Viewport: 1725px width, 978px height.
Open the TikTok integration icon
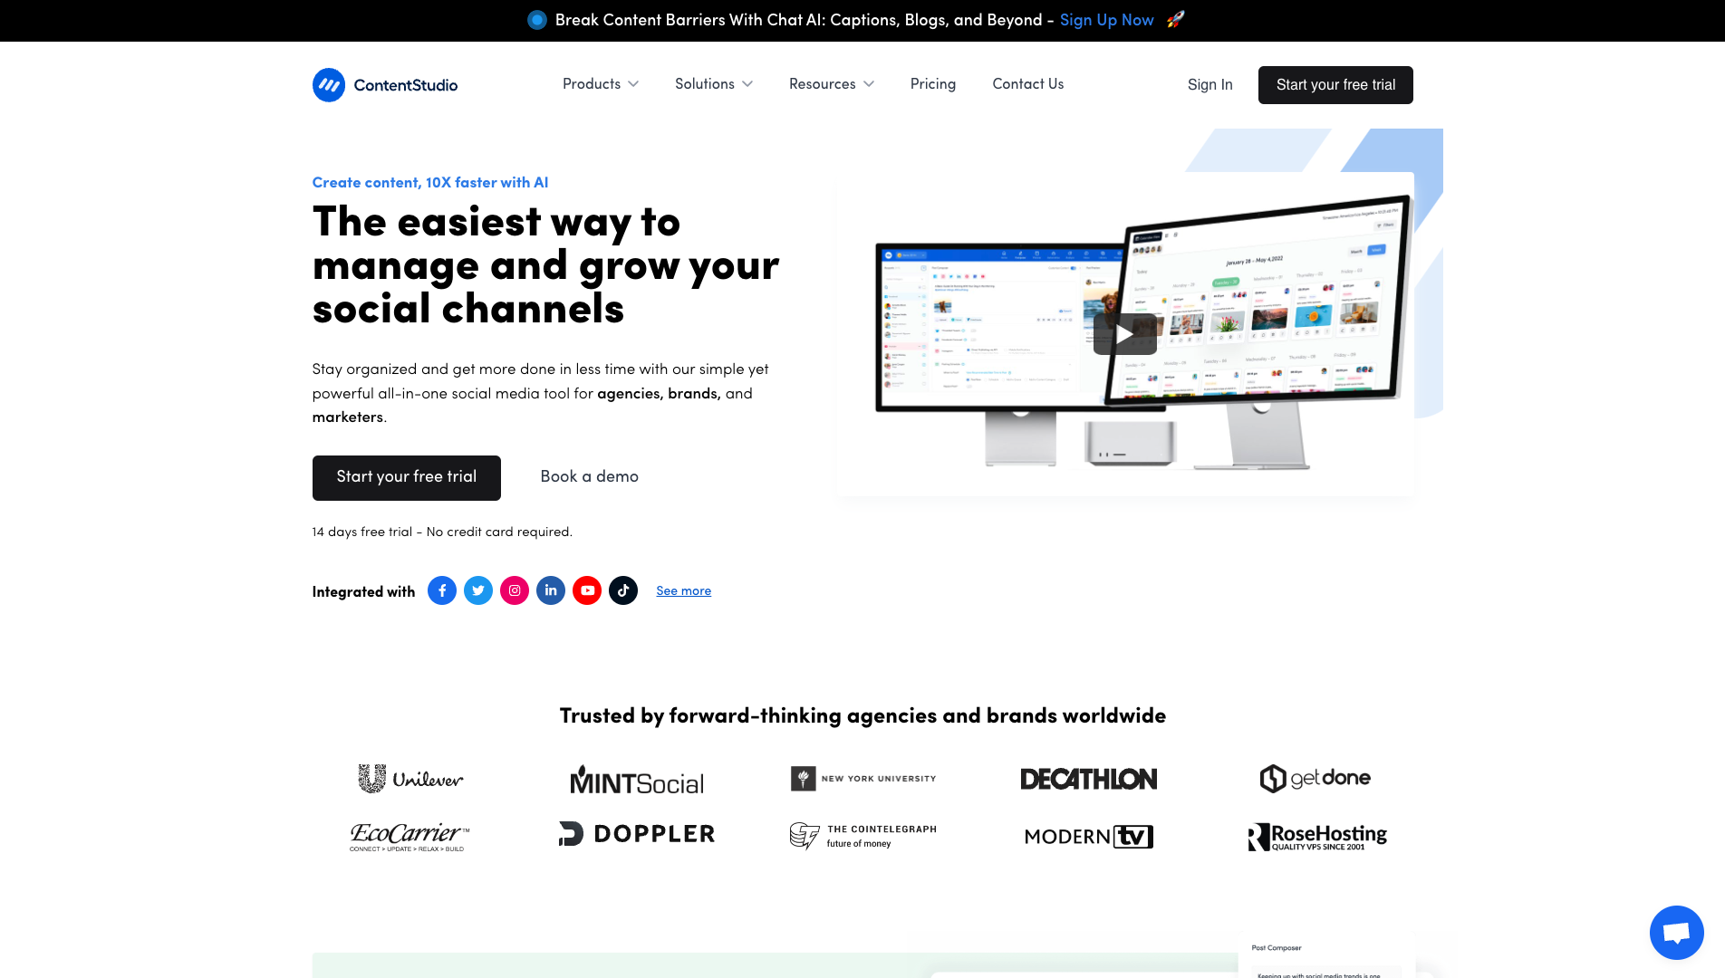pyautogui.click(x=623, y=590)
